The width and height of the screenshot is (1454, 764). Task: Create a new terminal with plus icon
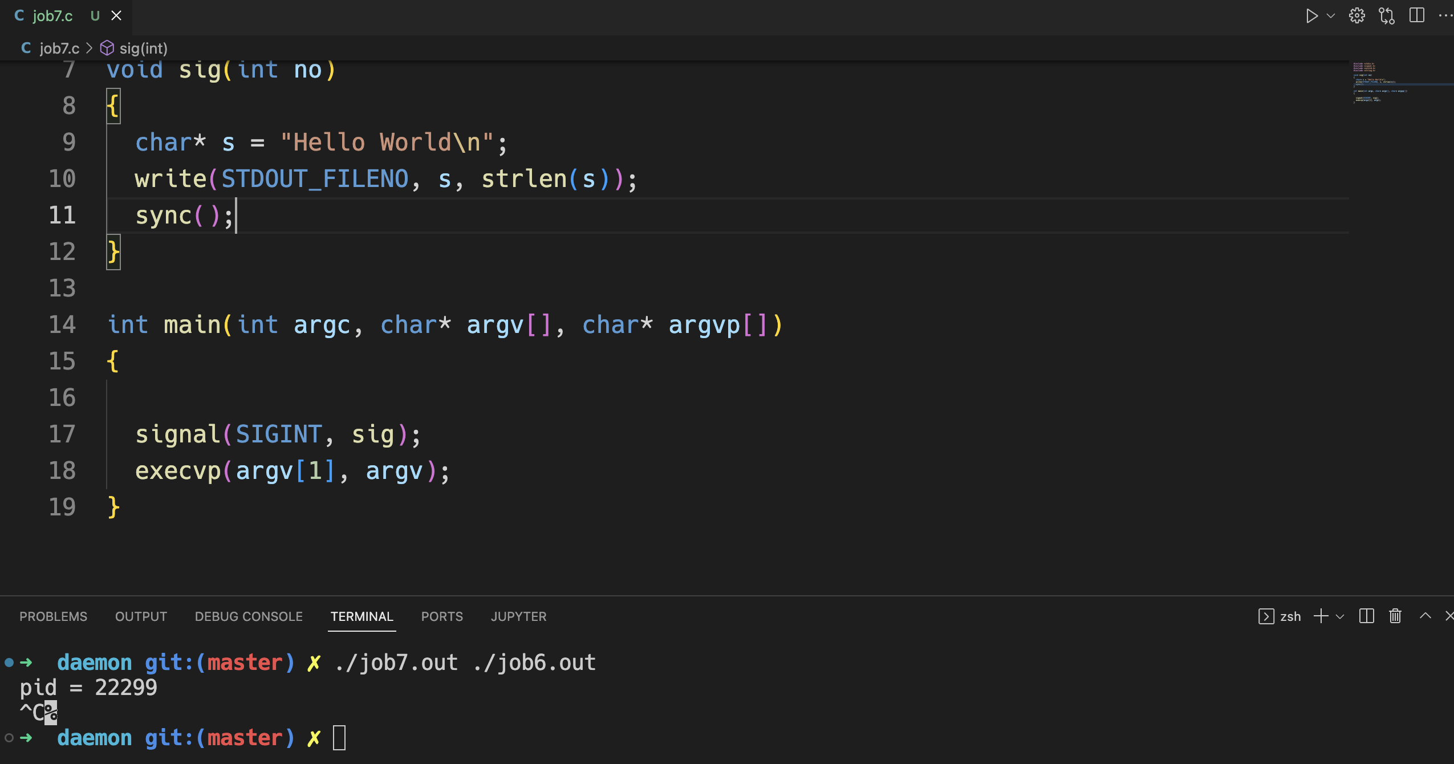coord(1321,616)
